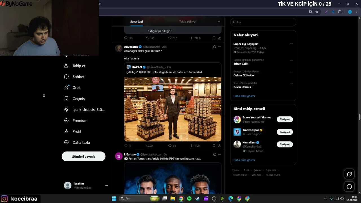Open Advocatus profile avatar
361x203 pixels.
(x=119, y=48)
